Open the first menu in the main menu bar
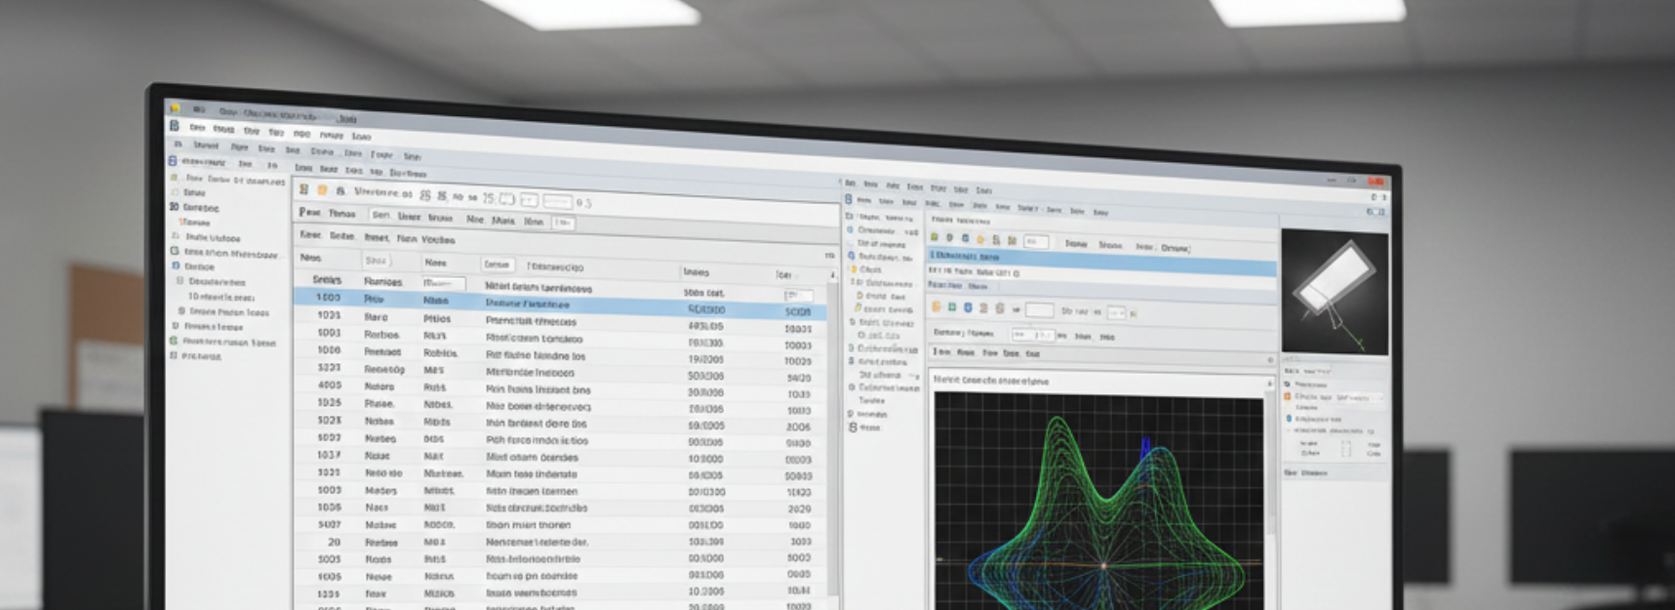The width and height of the screenshot is (1675, 610). click(197, 127)
